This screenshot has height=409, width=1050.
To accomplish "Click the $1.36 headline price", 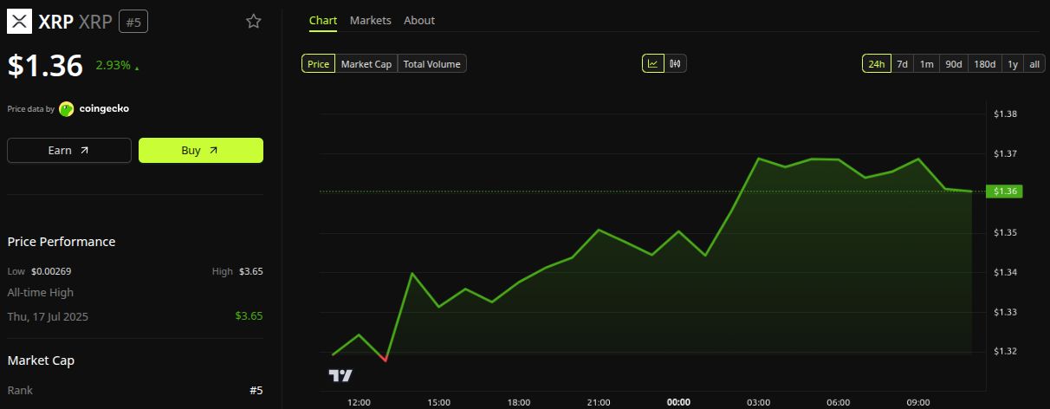I will 45,66.
